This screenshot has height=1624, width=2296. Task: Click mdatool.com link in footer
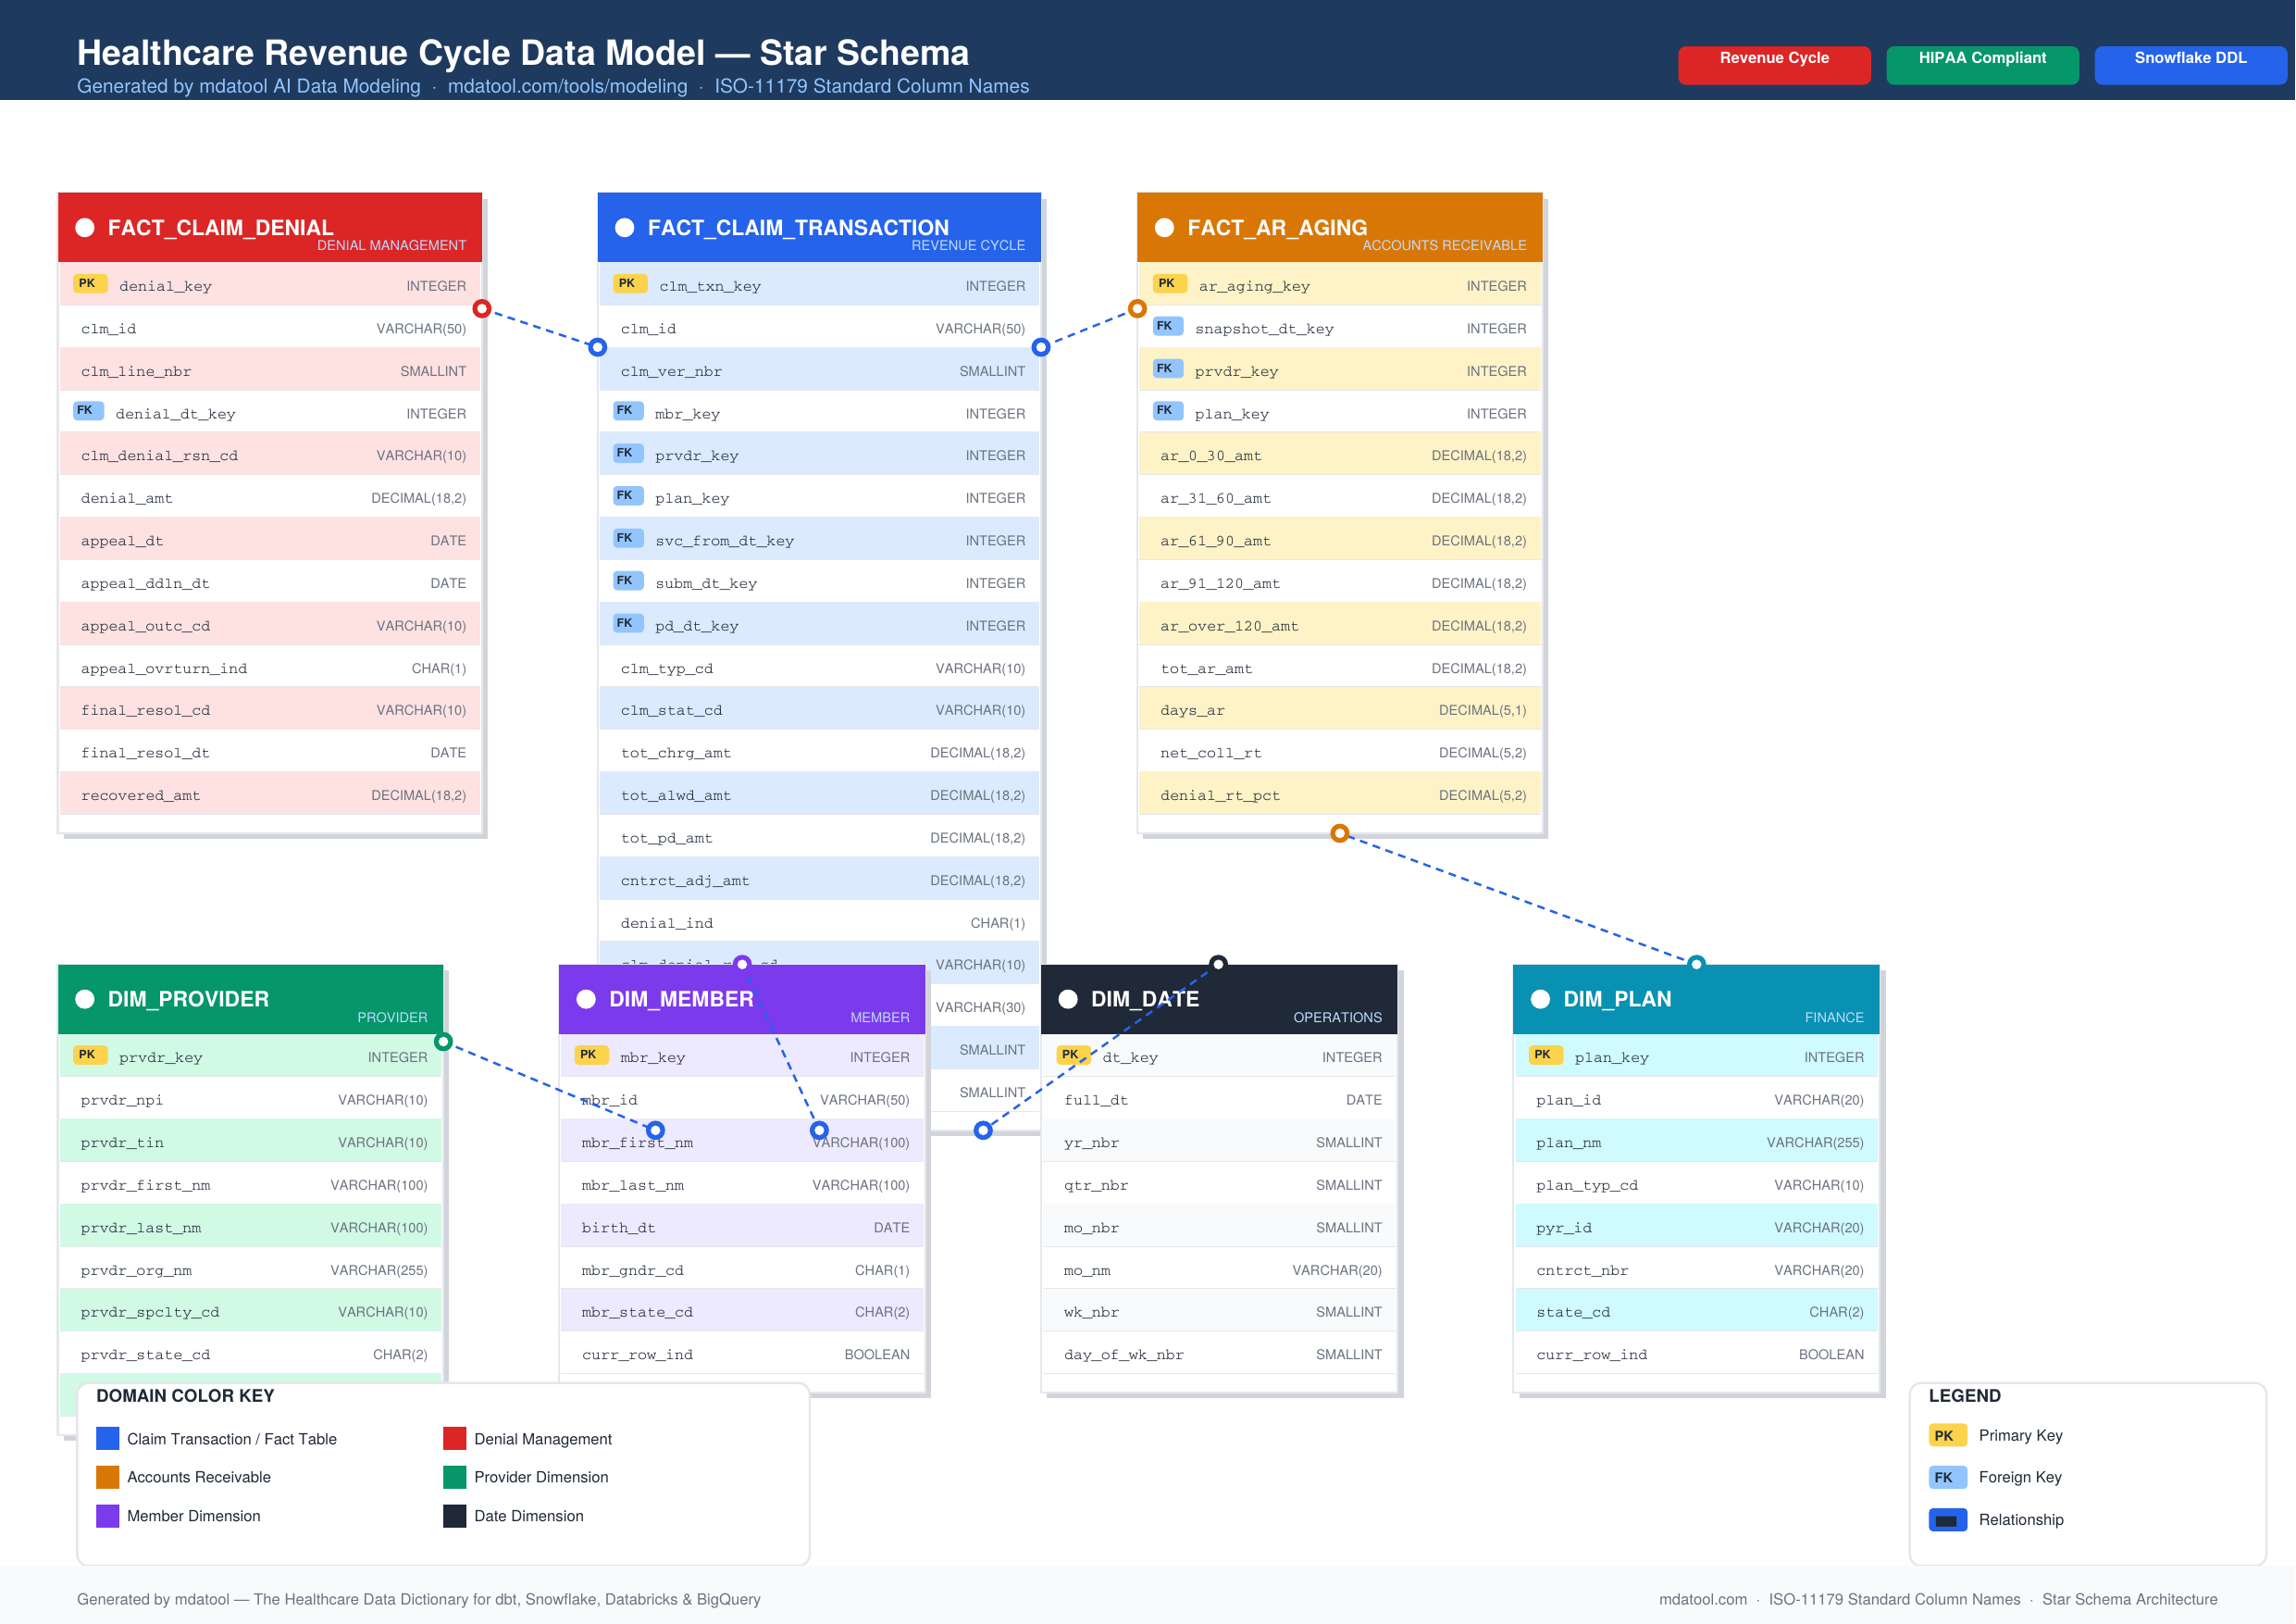pyautogui.click(x=1702, y=1599)
